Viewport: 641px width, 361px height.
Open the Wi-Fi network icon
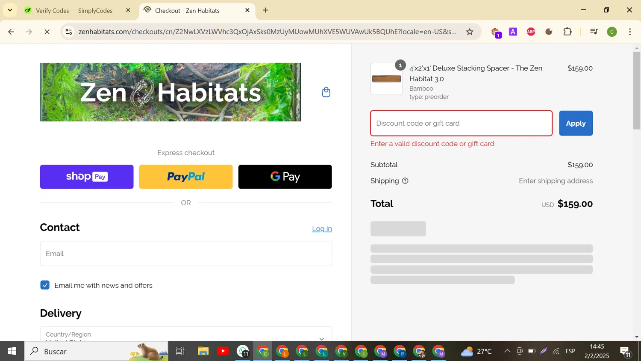(x=556, y=351)
